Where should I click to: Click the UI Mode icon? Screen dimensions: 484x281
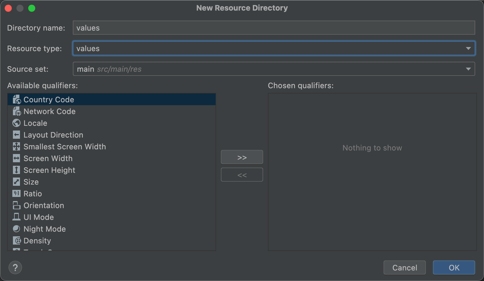tap(16, 217)
